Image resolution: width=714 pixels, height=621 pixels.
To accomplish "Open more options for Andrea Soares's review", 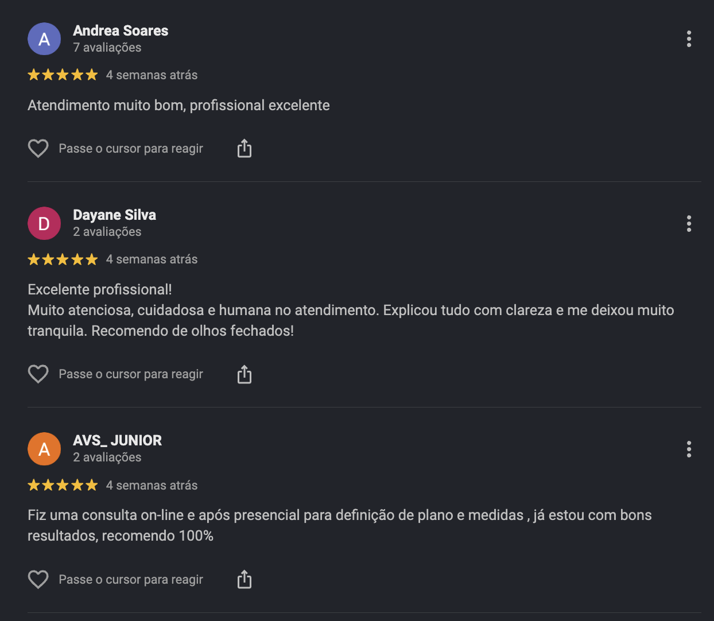I will pos(689,39).
